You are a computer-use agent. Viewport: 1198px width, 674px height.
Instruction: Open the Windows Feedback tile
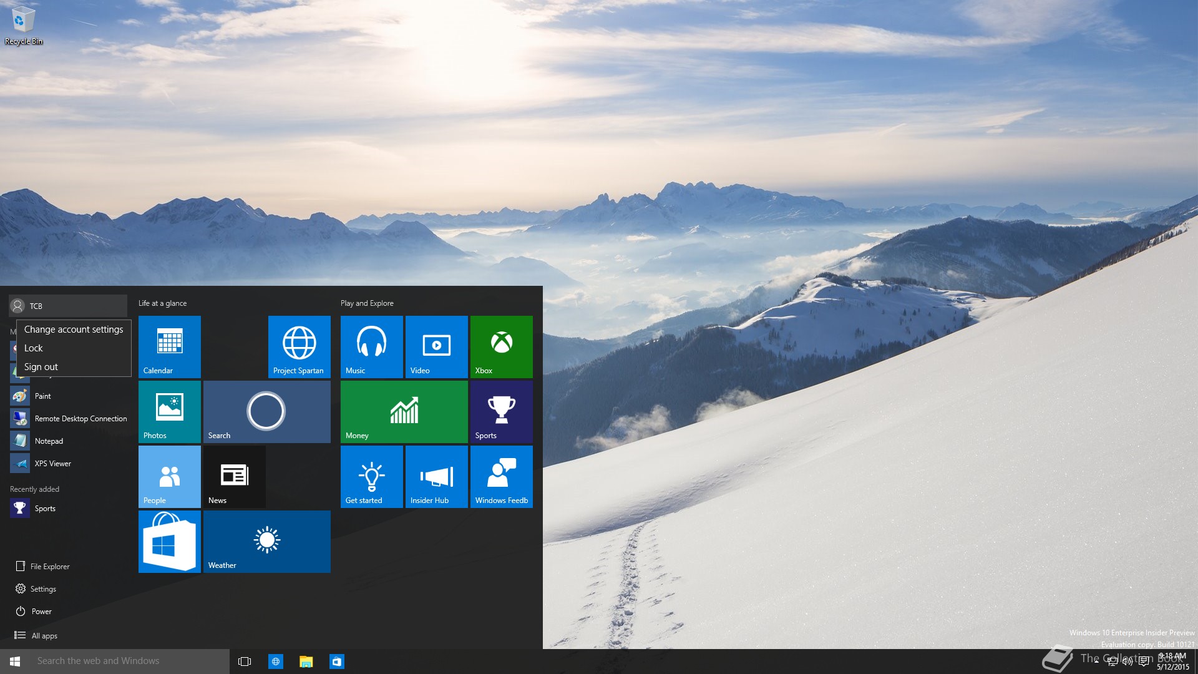pyautogui.click(x=502, y=476)
